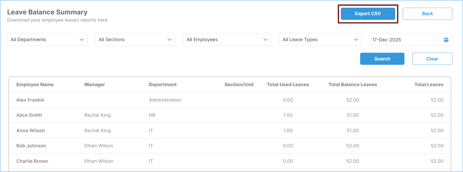Click the Total Balance Leaves header
This screenshot has width=463, height=172.
coord(352,85)
